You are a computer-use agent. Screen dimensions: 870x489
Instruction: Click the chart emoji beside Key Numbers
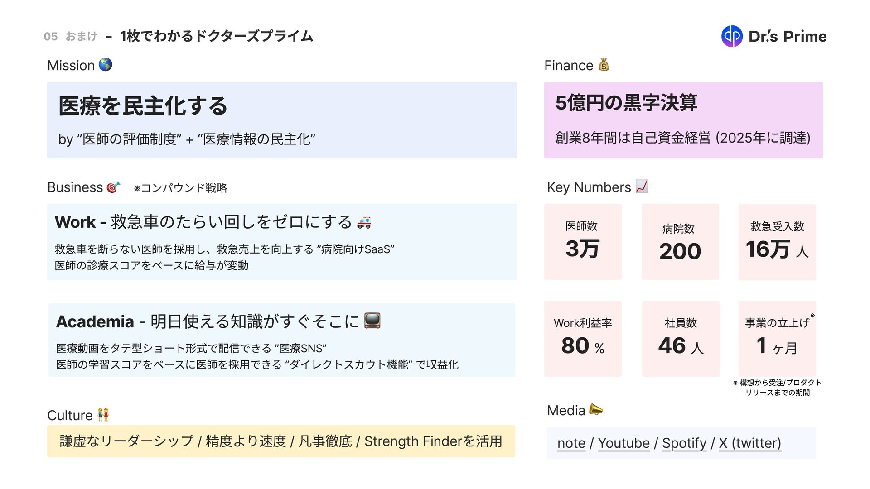[642, 187]
